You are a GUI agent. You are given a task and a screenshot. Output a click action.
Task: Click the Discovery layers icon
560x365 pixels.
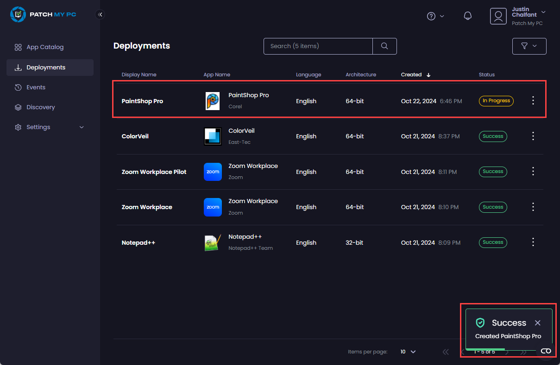click(x=18, y=107)
